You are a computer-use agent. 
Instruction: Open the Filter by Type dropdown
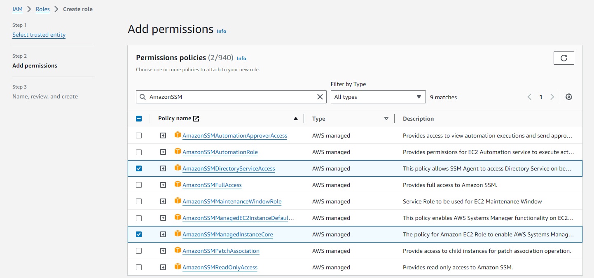[378, 97]
